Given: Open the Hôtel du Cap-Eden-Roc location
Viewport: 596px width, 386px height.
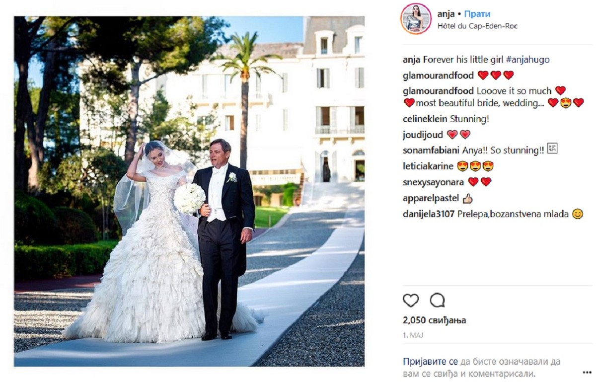Looking at the screenshot, I should [477, 26].
